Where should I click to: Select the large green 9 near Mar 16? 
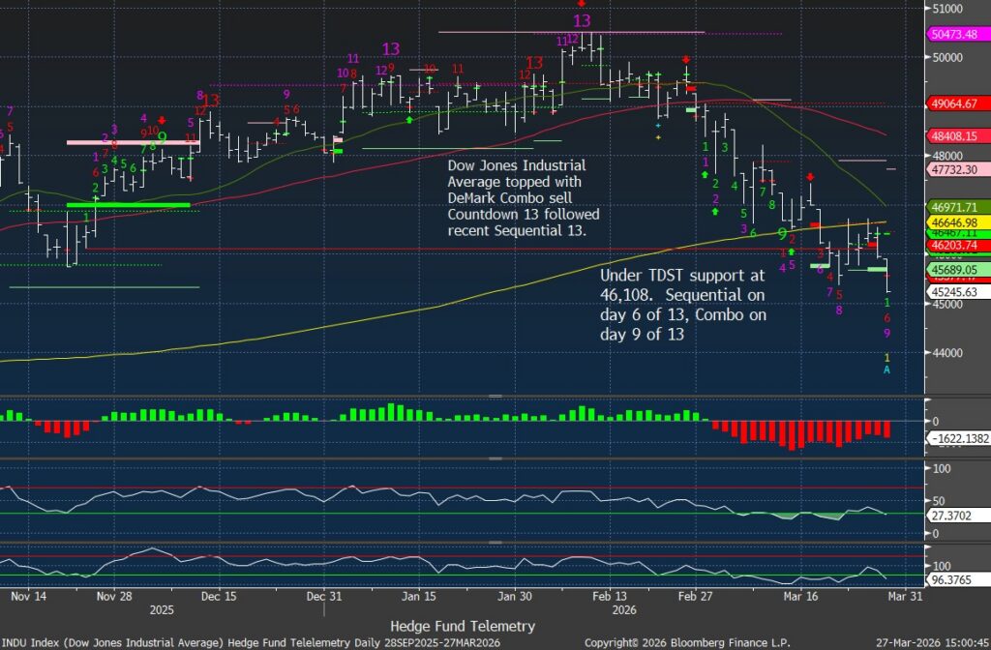782,233
